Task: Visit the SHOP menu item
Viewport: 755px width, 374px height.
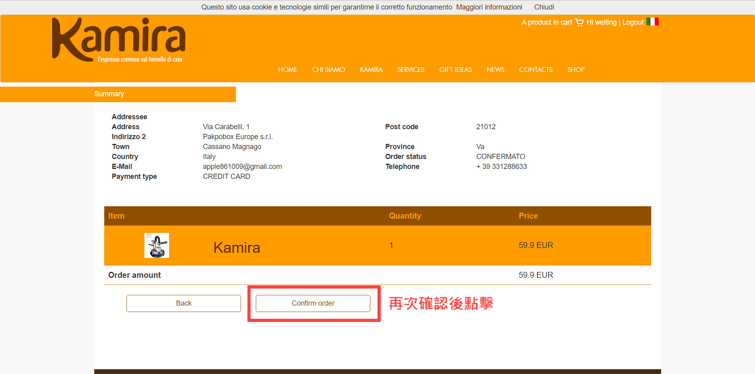Action: tap(576, 70)
